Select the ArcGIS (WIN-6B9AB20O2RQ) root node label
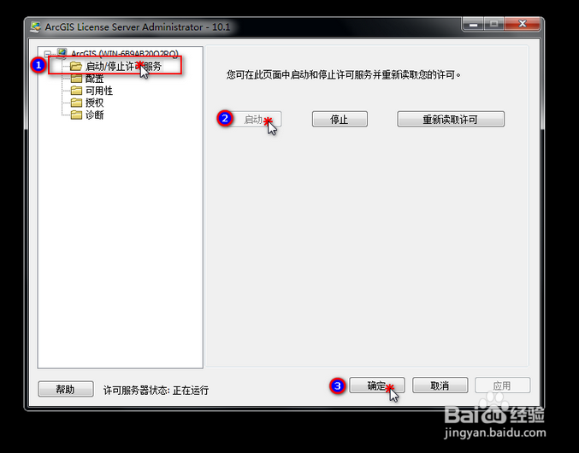 [x=125, y=54]
